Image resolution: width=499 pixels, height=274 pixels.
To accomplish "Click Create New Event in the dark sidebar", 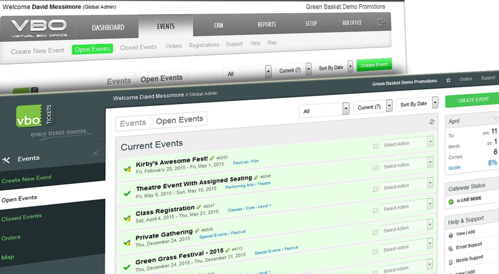I will [x=26, y=179].
